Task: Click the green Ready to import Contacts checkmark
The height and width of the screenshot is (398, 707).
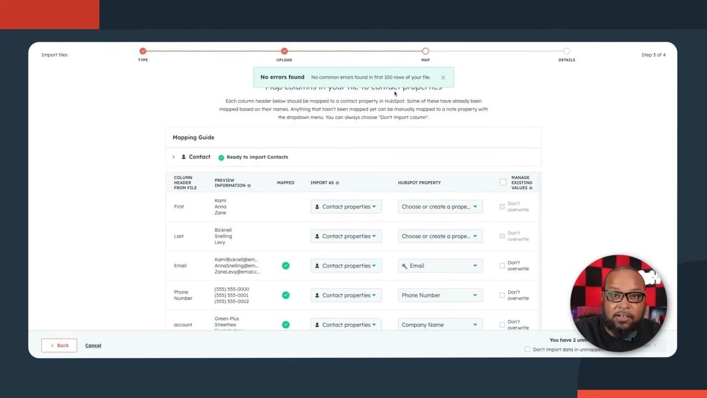Action: (221, 158)
